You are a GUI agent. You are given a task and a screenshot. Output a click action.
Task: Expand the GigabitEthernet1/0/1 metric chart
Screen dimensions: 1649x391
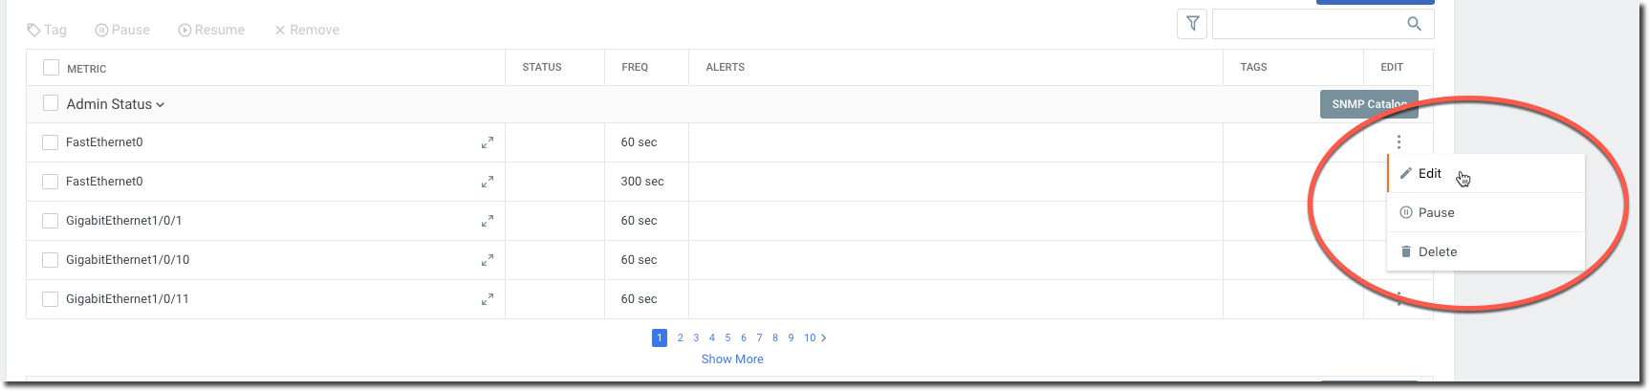[488, 221]
